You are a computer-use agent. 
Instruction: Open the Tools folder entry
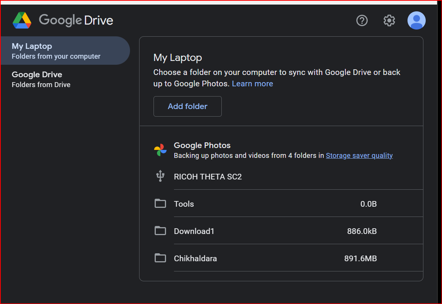point(184,204)
